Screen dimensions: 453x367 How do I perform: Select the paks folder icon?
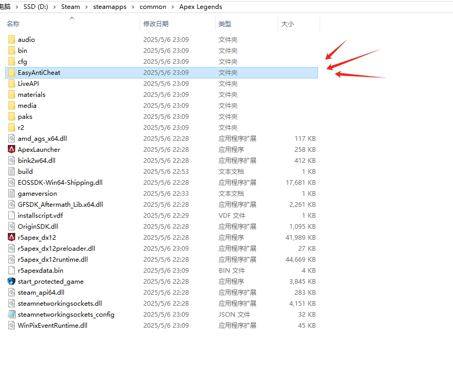(x=12, y=117)
